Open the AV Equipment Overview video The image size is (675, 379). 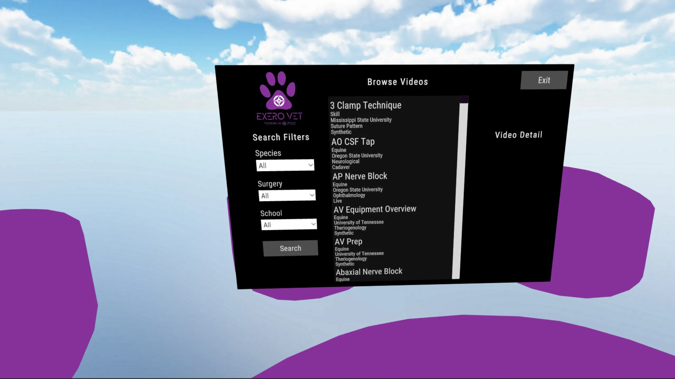click(x=375, y=210)
